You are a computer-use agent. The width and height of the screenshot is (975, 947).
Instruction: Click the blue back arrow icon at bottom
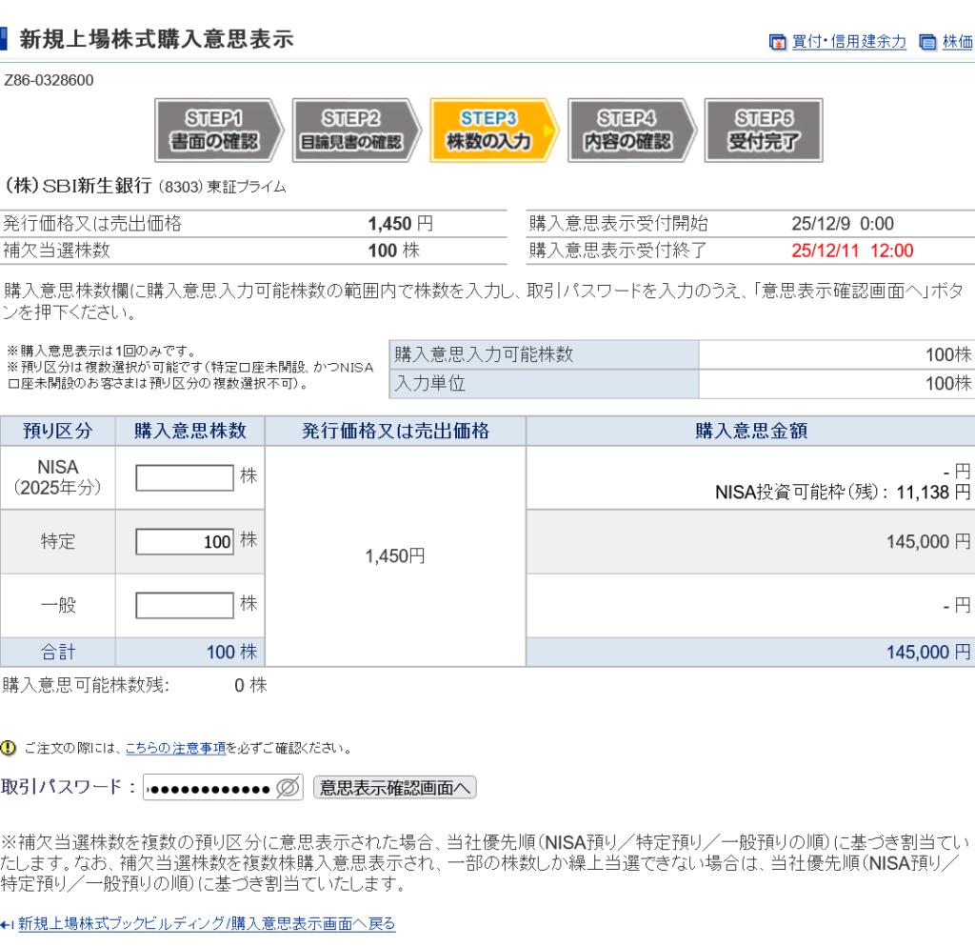coord(8,924)
